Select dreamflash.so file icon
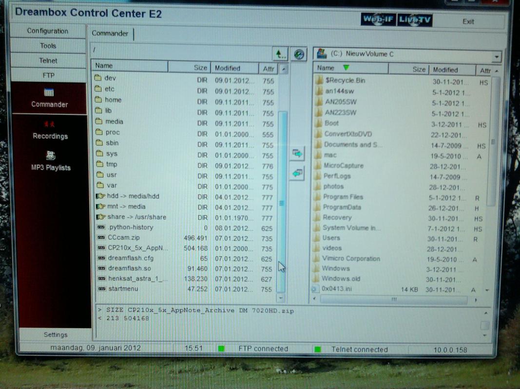The image size is (520, 389). (101, 268)
